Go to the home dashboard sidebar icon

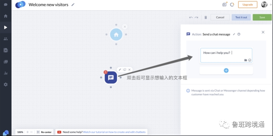pos(5,16)
